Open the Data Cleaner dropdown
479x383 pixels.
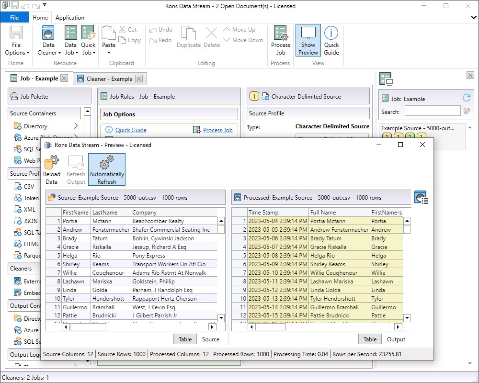point(49,53)
